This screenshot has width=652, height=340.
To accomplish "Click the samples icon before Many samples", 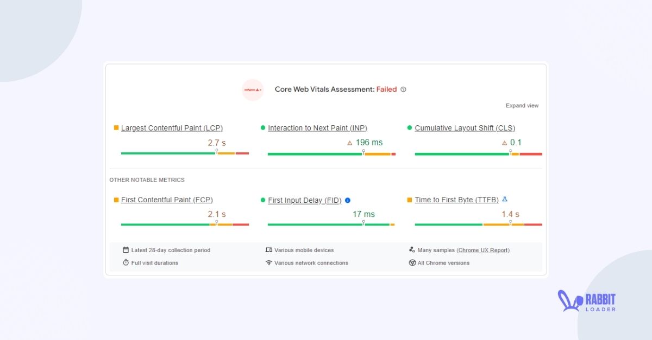I will (412, 250).
